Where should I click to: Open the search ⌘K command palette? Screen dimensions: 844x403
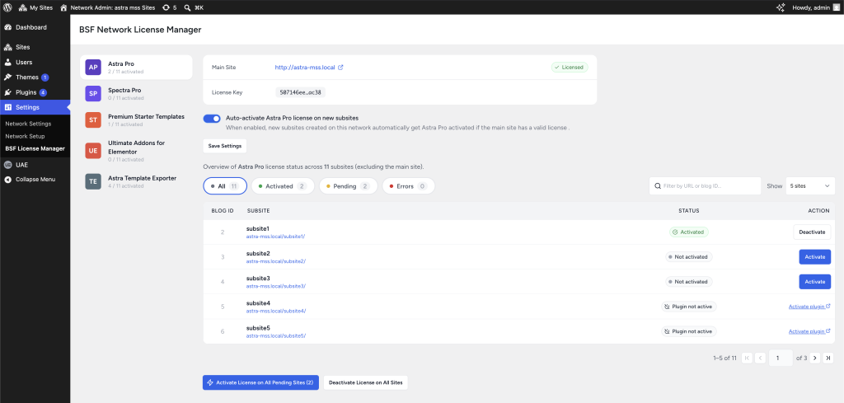point(193,7)
